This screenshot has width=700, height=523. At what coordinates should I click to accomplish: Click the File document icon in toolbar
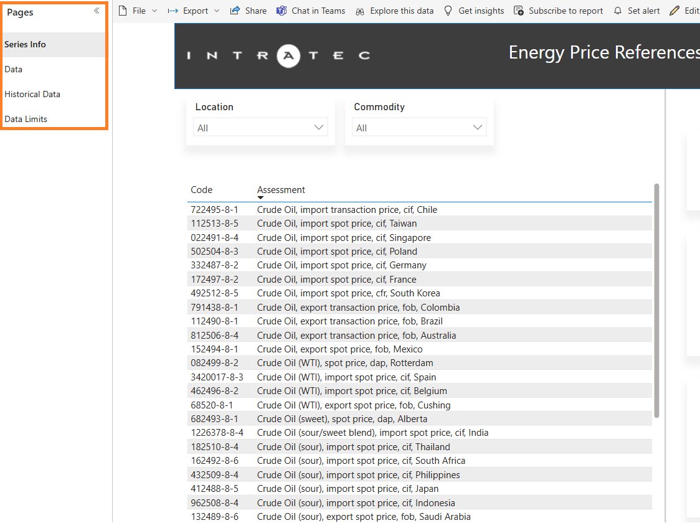coord(122,11)
